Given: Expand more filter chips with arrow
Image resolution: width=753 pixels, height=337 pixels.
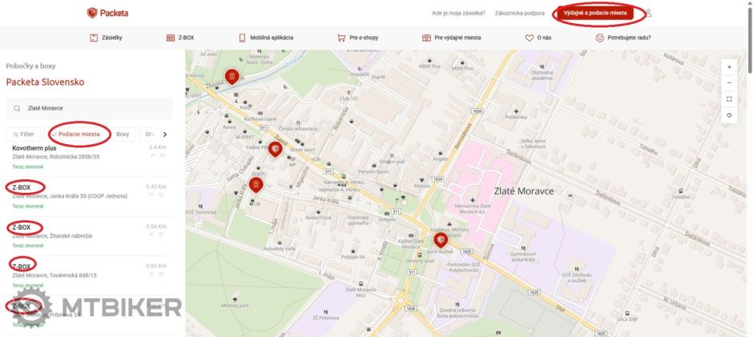Looking at the screenshot, I should [x=164, y=134].
